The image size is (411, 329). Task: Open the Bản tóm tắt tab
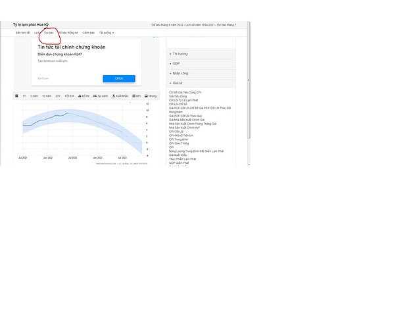[23, 32]
